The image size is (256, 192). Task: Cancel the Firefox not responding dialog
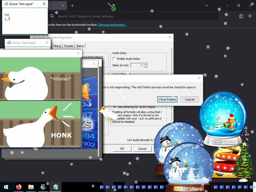[x=189, y=99]
